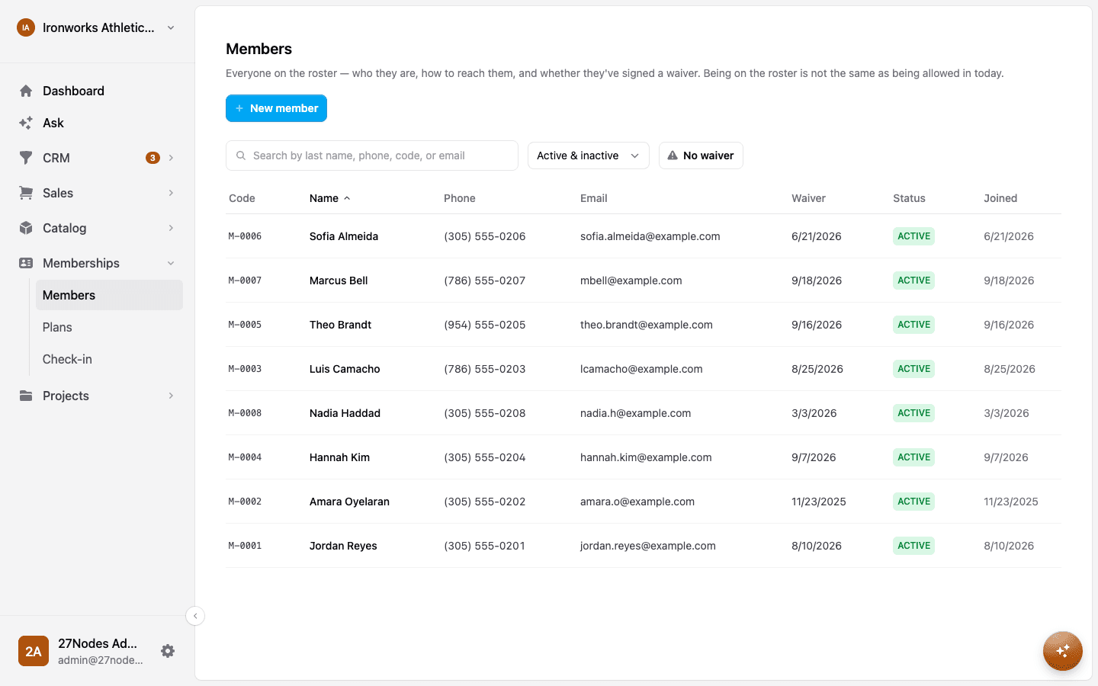Open the Ironworks Athletic workspace switcher chevron
The height and width of the screenshot is (686, 1098).
tap(171, 27)
